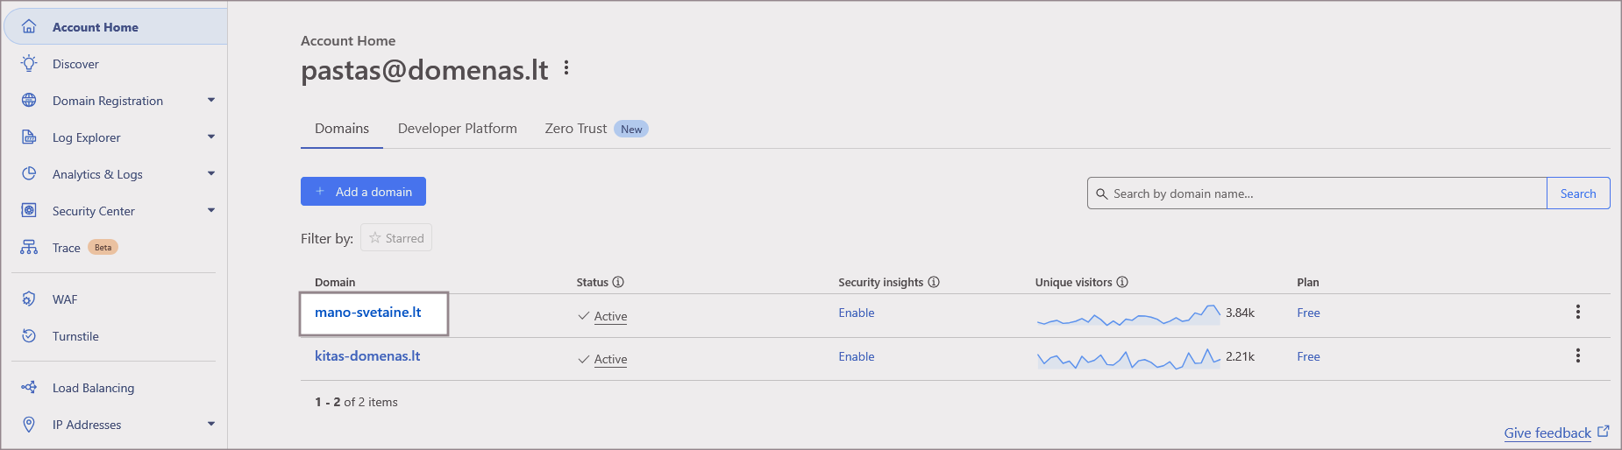The image size is (1622, 450).
Task: Switch to the Developer Platform tab
Action: (x=457, y=129)
